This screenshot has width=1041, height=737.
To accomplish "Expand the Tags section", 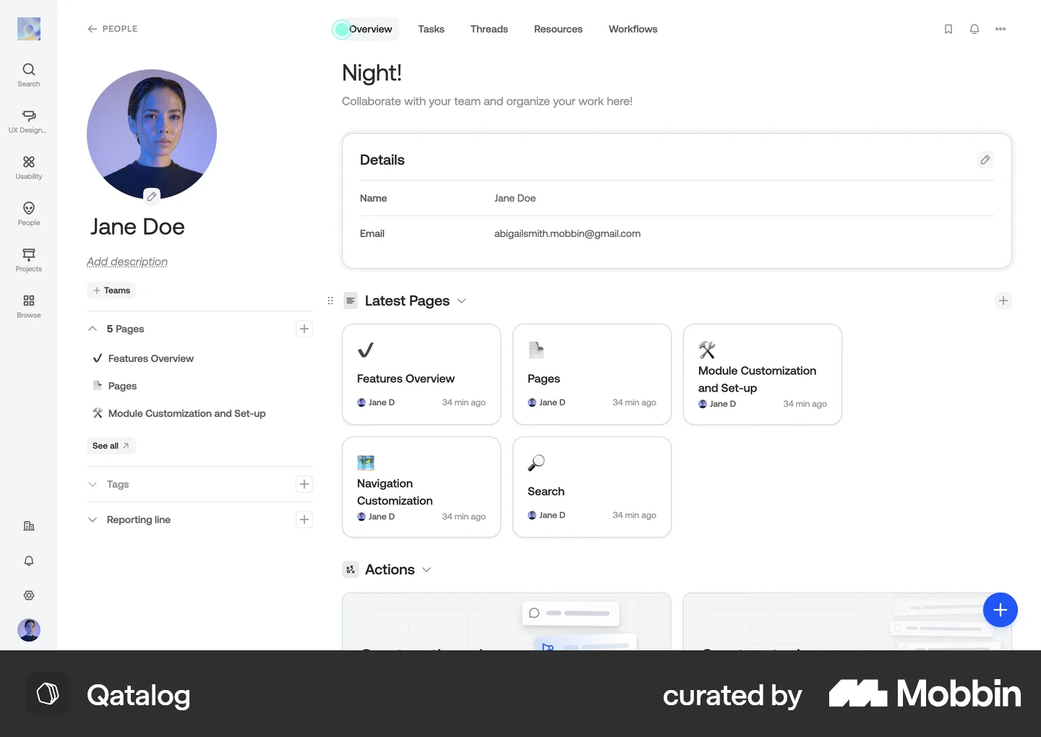I will tap(93, 484).
